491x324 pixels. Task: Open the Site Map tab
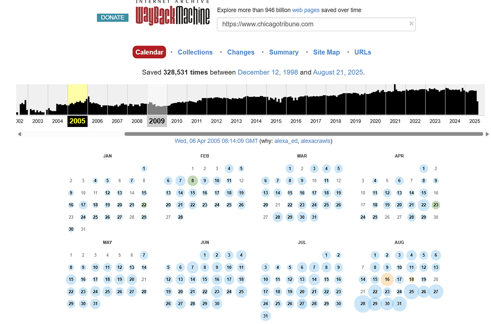coord(326,52)
